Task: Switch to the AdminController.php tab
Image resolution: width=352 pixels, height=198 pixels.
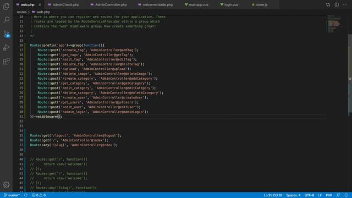Action: click(111, 5)
